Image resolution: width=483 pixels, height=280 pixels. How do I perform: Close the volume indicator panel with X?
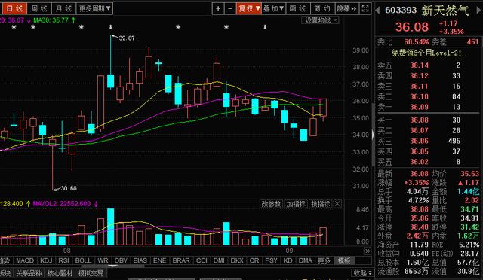pyautogui.click(x=337, y=204)
